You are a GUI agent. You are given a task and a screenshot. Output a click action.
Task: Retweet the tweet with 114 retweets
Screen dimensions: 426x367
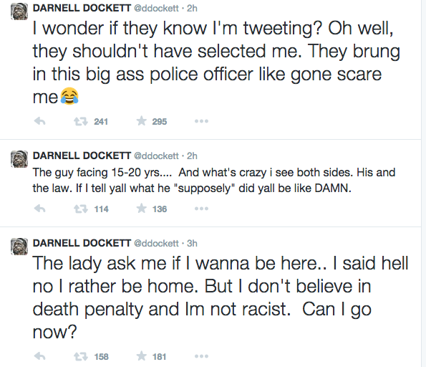click(x=81, y=209)
